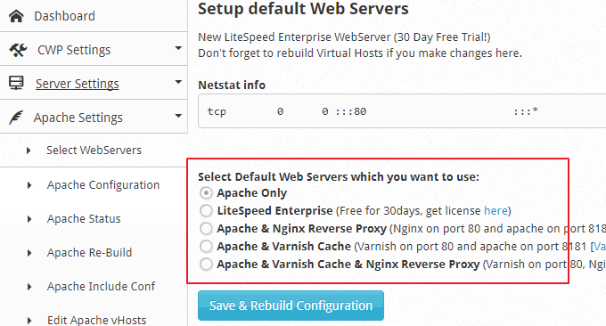Screen dimensions: 606x326
Task: Select the Apache Only radio button
Action: pos(206,192)
